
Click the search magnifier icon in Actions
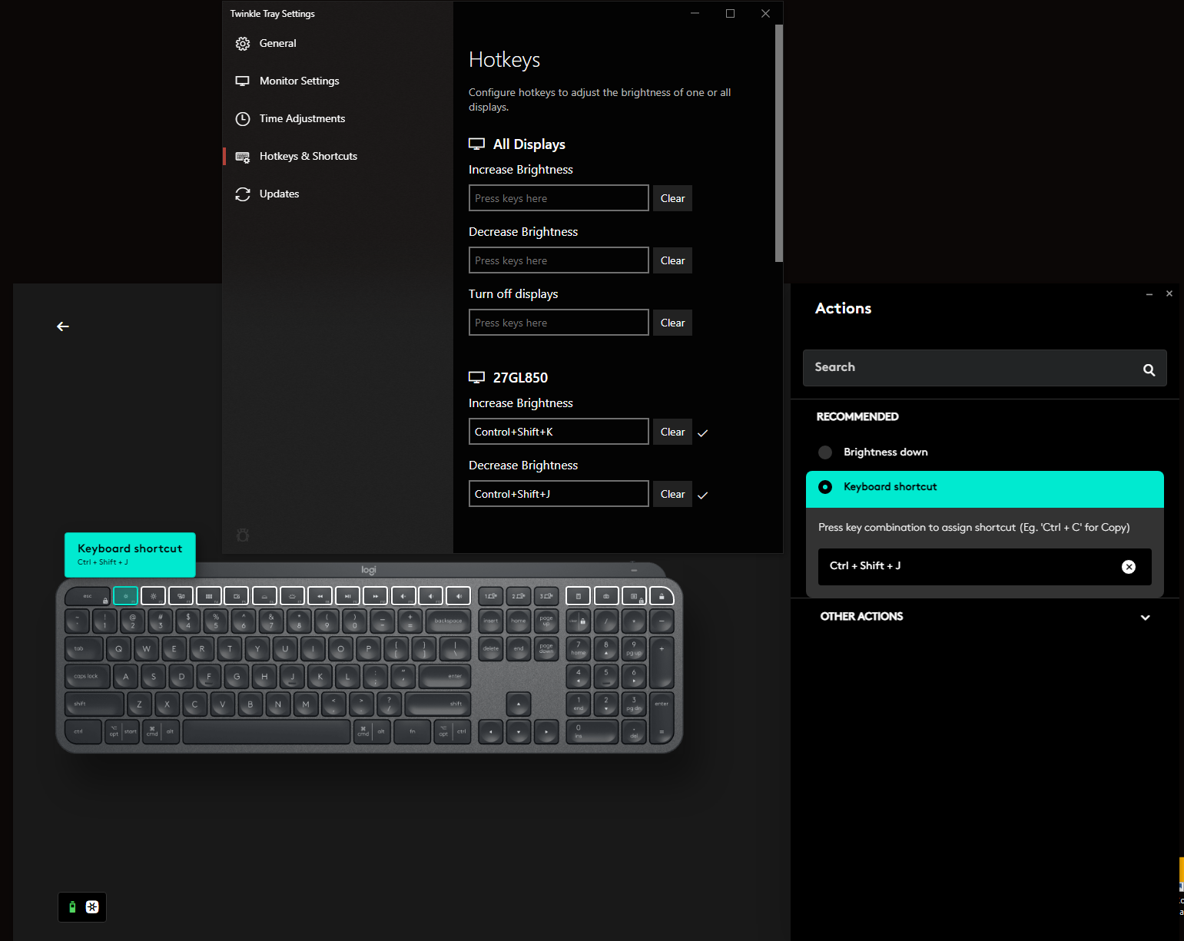tap(1149, 369)
